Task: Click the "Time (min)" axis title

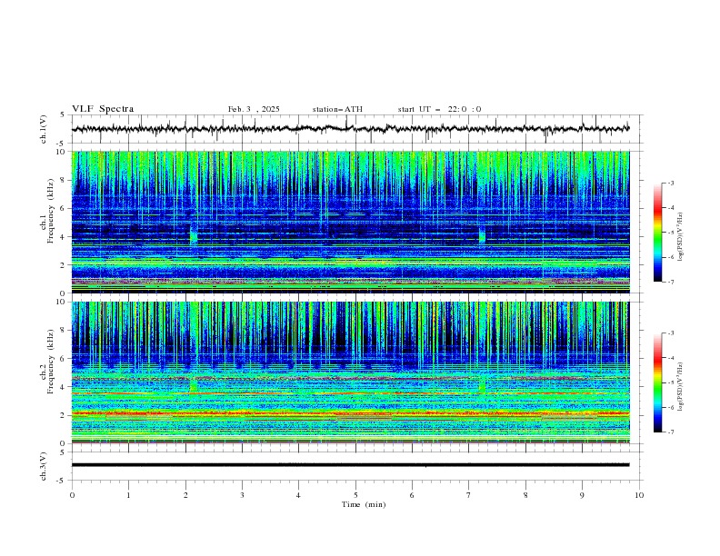Action: [x=364, y=504]
